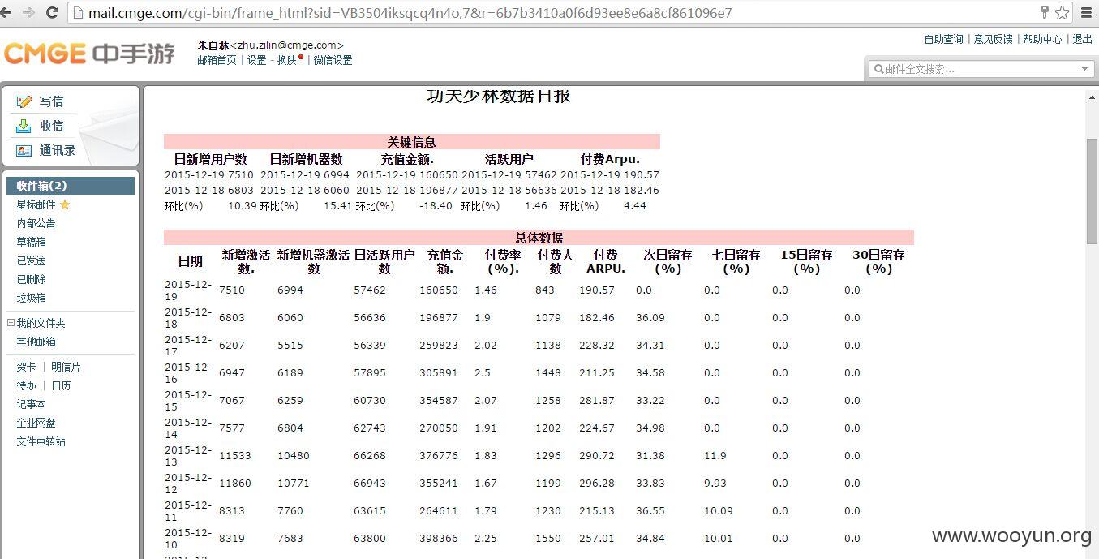The width and height of the screenshot is (1099, 559).
Task: Open 写信 to compose a message
Action: click(x=51, y=101)
